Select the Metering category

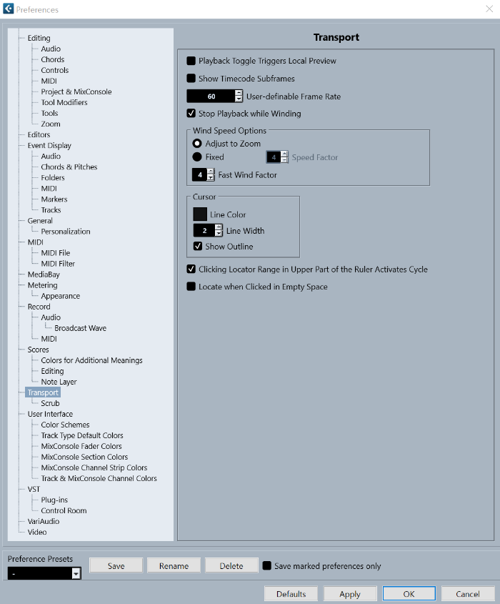42,285
